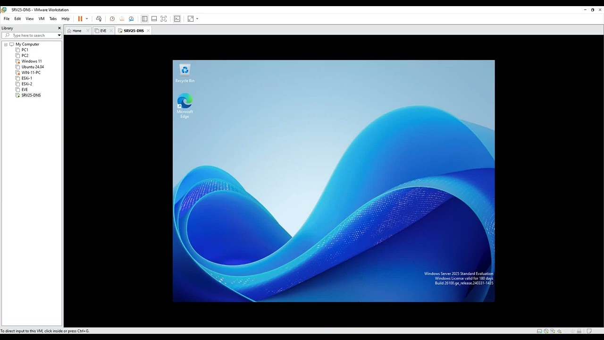The width and height of the screenshot is (604, 340).
Task: Click the message log status icon
Action: [589, 331]
